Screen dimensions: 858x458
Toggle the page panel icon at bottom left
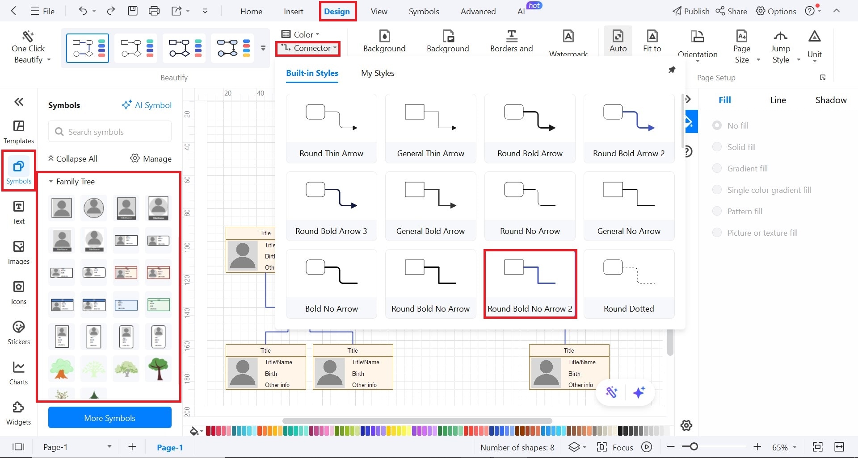coord(18,447)
